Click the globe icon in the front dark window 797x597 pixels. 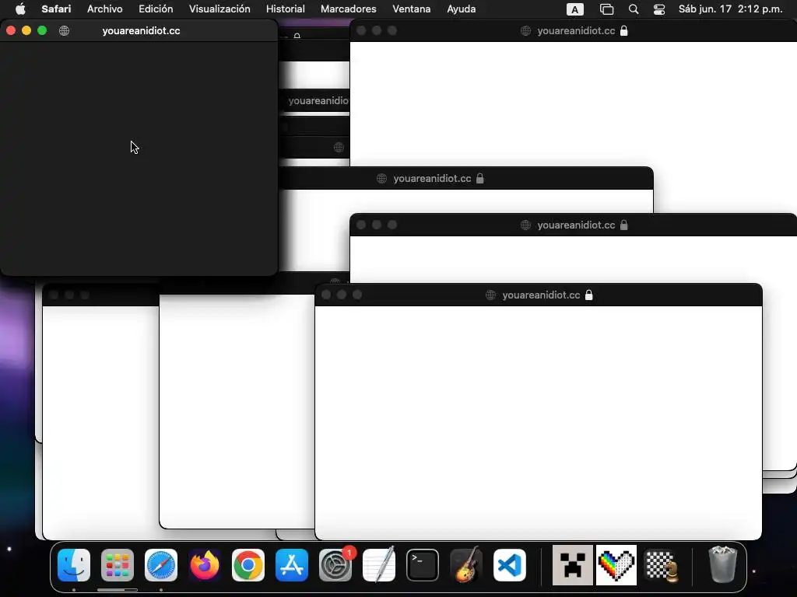64,30
